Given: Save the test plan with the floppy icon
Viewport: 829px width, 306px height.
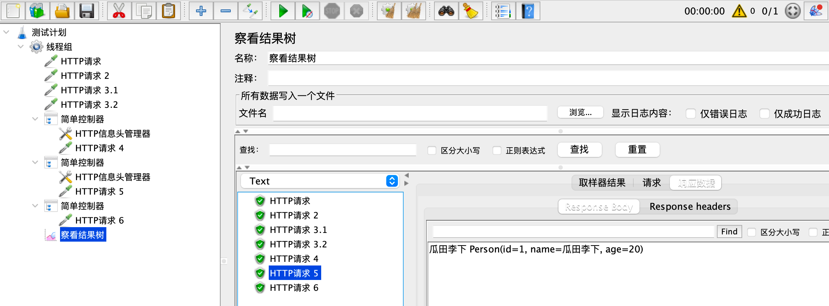Looking at the screenshot, I should (x=87, y=11).
